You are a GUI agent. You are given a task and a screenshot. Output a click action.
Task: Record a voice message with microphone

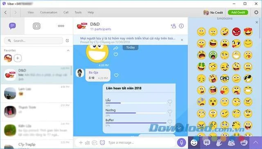coord(182,142)
